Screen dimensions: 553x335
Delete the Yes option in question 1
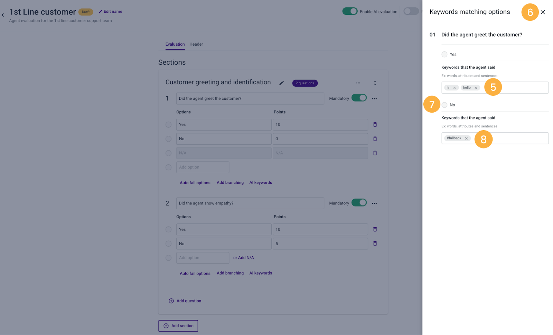375,125
